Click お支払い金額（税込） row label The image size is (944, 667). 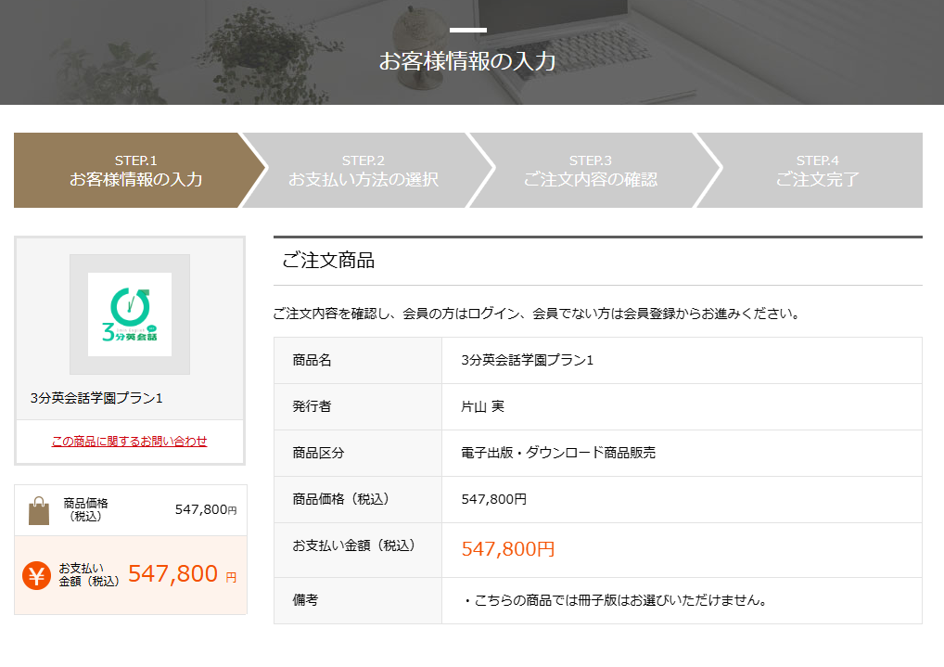[x=354, y=545]
